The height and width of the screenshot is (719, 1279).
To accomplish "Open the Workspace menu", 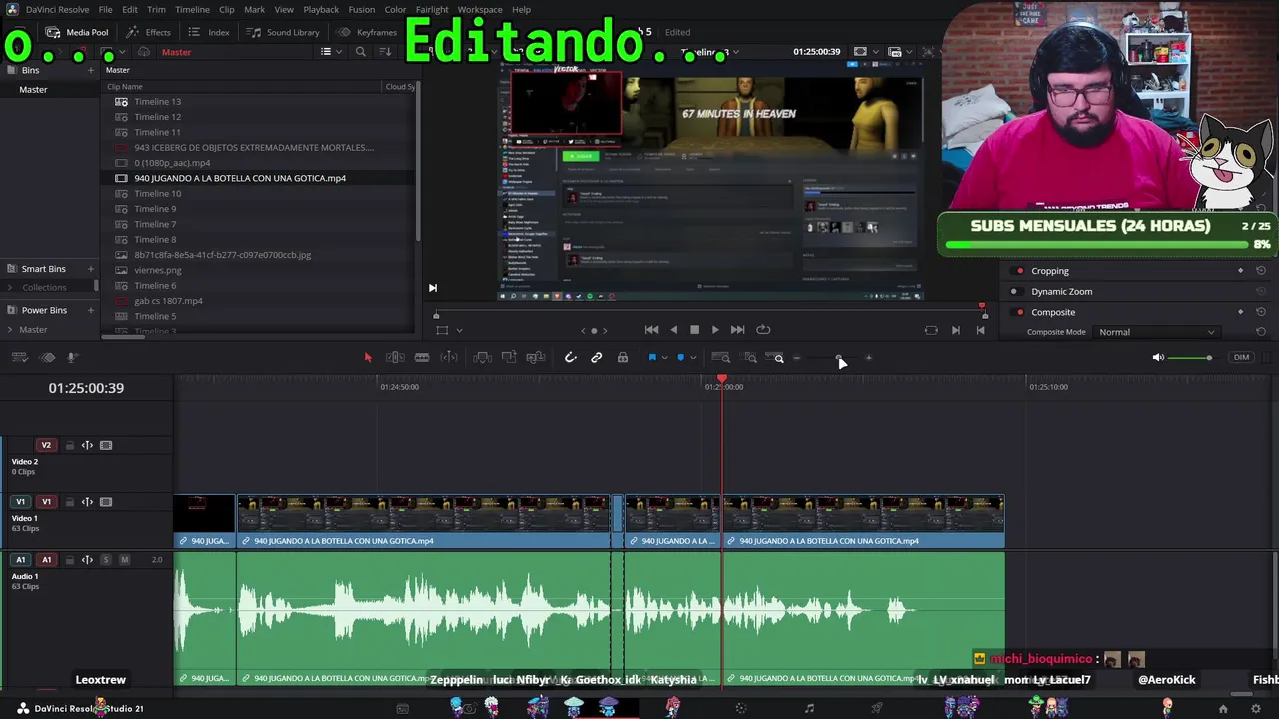I will pyautogui.click(x=480, y=10).
